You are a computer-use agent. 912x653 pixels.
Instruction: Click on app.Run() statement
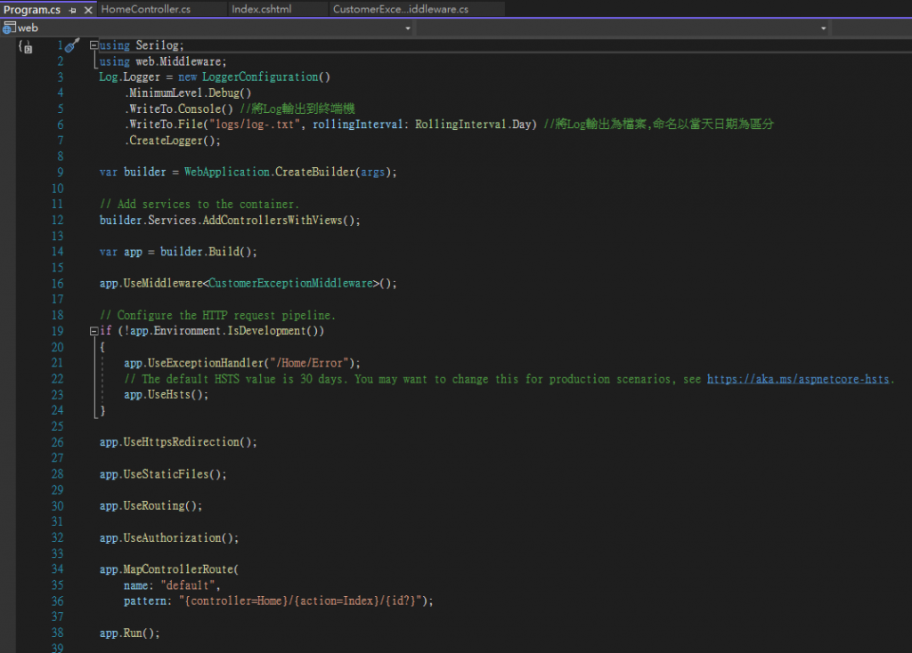[x=129, y=633]
